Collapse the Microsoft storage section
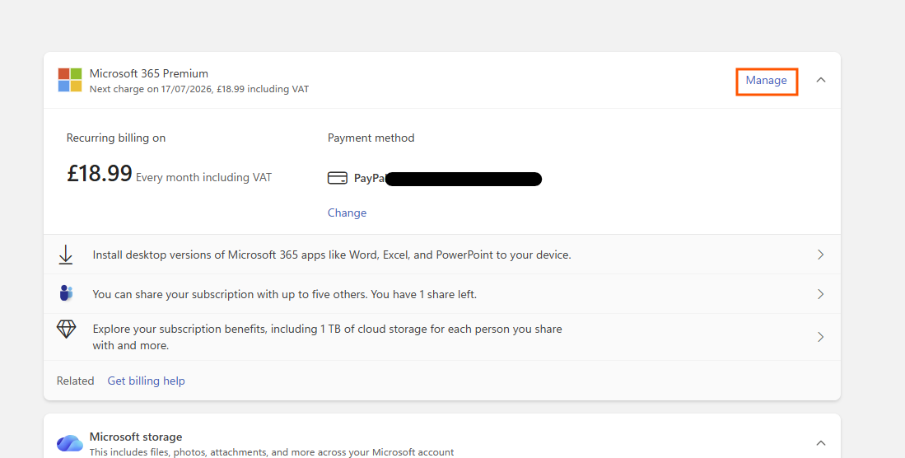 pyautogui.click(x=821, y=443)
